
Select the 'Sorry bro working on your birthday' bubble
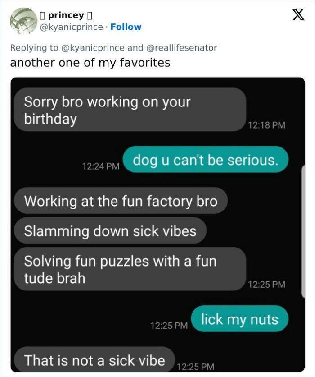click(130, 110)
